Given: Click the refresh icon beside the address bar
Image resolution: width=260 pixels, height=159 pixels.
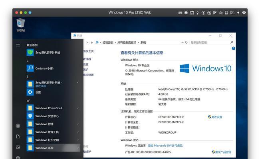Looking at the screenshot, I should 186,43.
